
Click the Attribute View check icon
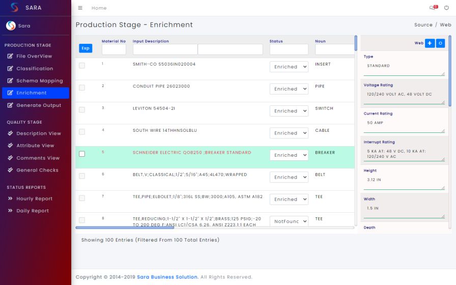coord(10,146)
